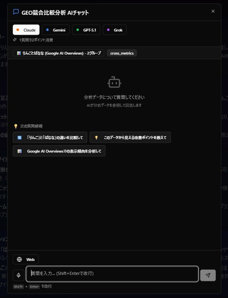Choose the Grok model option
The width and height of the screenshot is (228, 298).
click(x=115, y=30)
